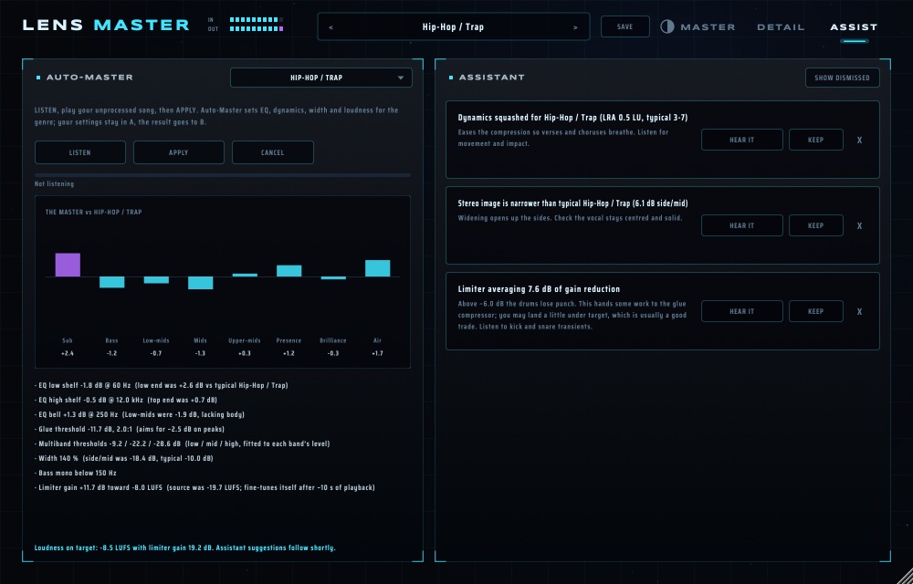Click the Upper-mids band bar

pos(245,276)
